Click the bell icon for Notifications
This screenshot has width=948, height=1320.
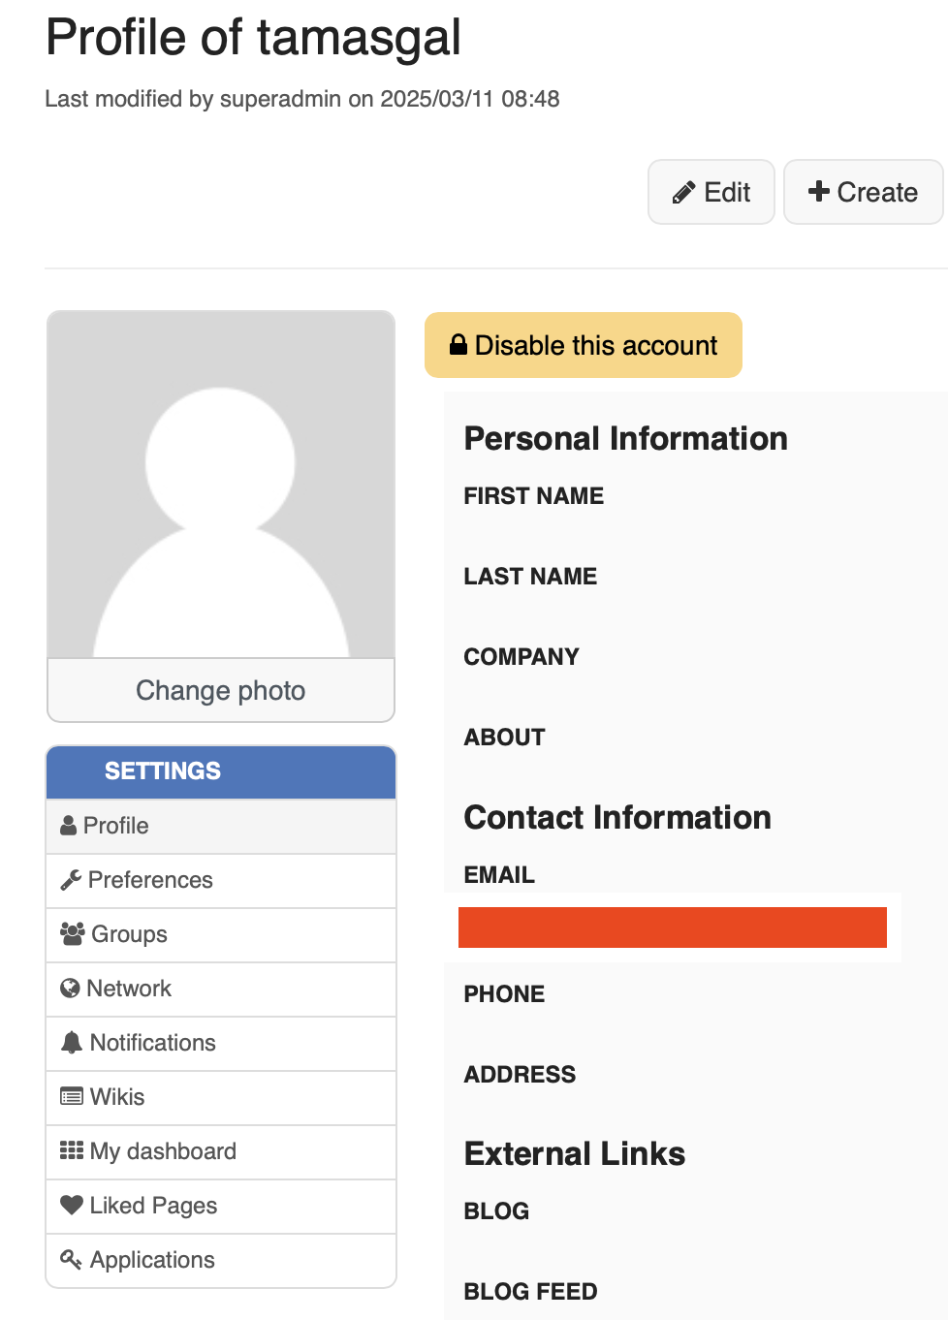tap(72, 1043)
